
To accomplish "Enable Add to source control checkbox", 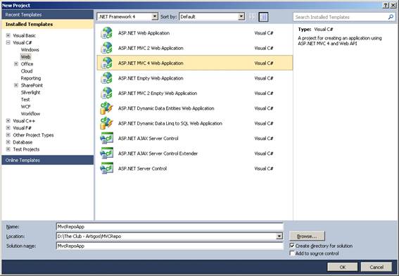I will [292, 253].
